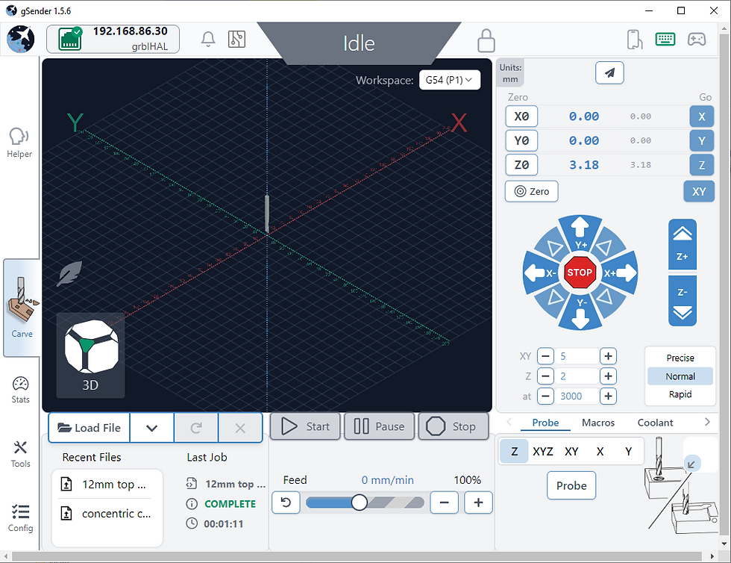Click the Probe button
The image size is (731, 563).
point(571,485)
